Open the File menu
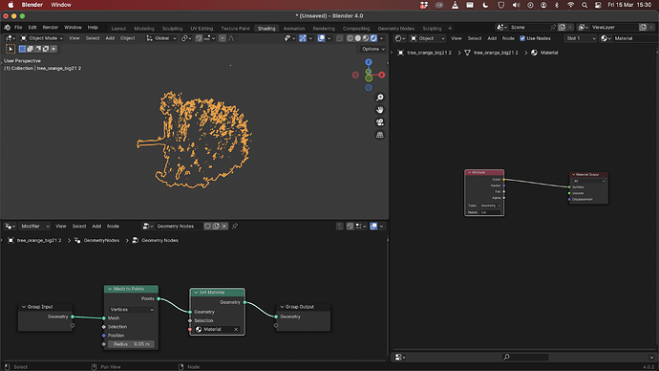 point(18,28)
